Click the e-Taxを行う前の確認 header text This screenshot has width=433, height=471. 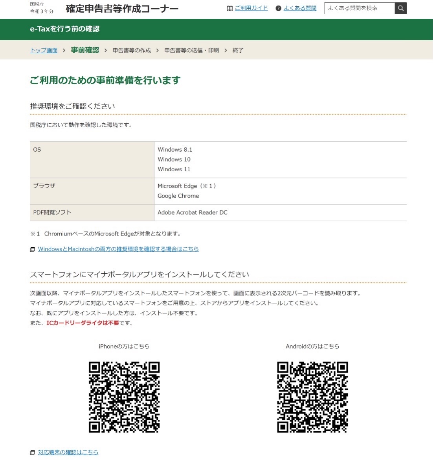(x=65, y=29)
